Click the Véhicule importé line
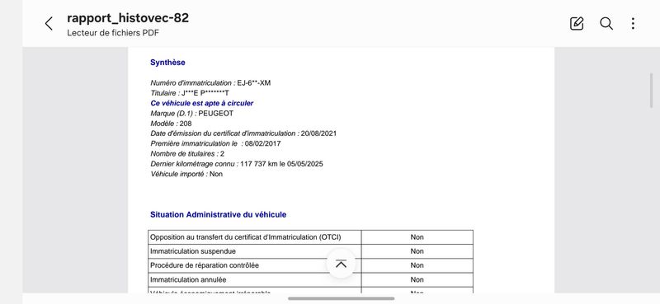 pos(186,174)
